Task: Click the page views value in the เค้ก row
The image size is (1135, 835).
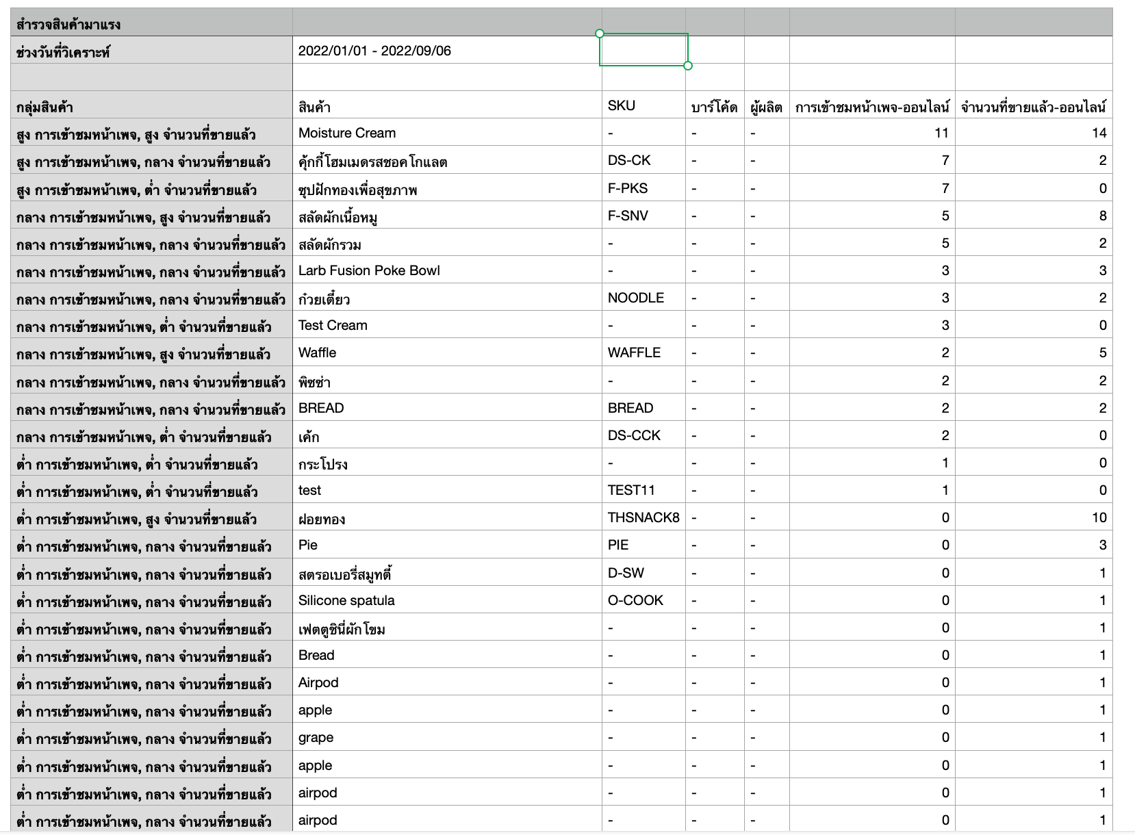Action: [872, 435]
